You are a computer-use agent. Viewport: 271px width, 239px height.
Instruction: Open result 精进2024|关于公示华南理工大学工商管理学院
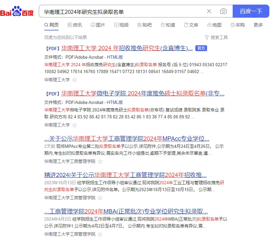click(x=126, y=175)
